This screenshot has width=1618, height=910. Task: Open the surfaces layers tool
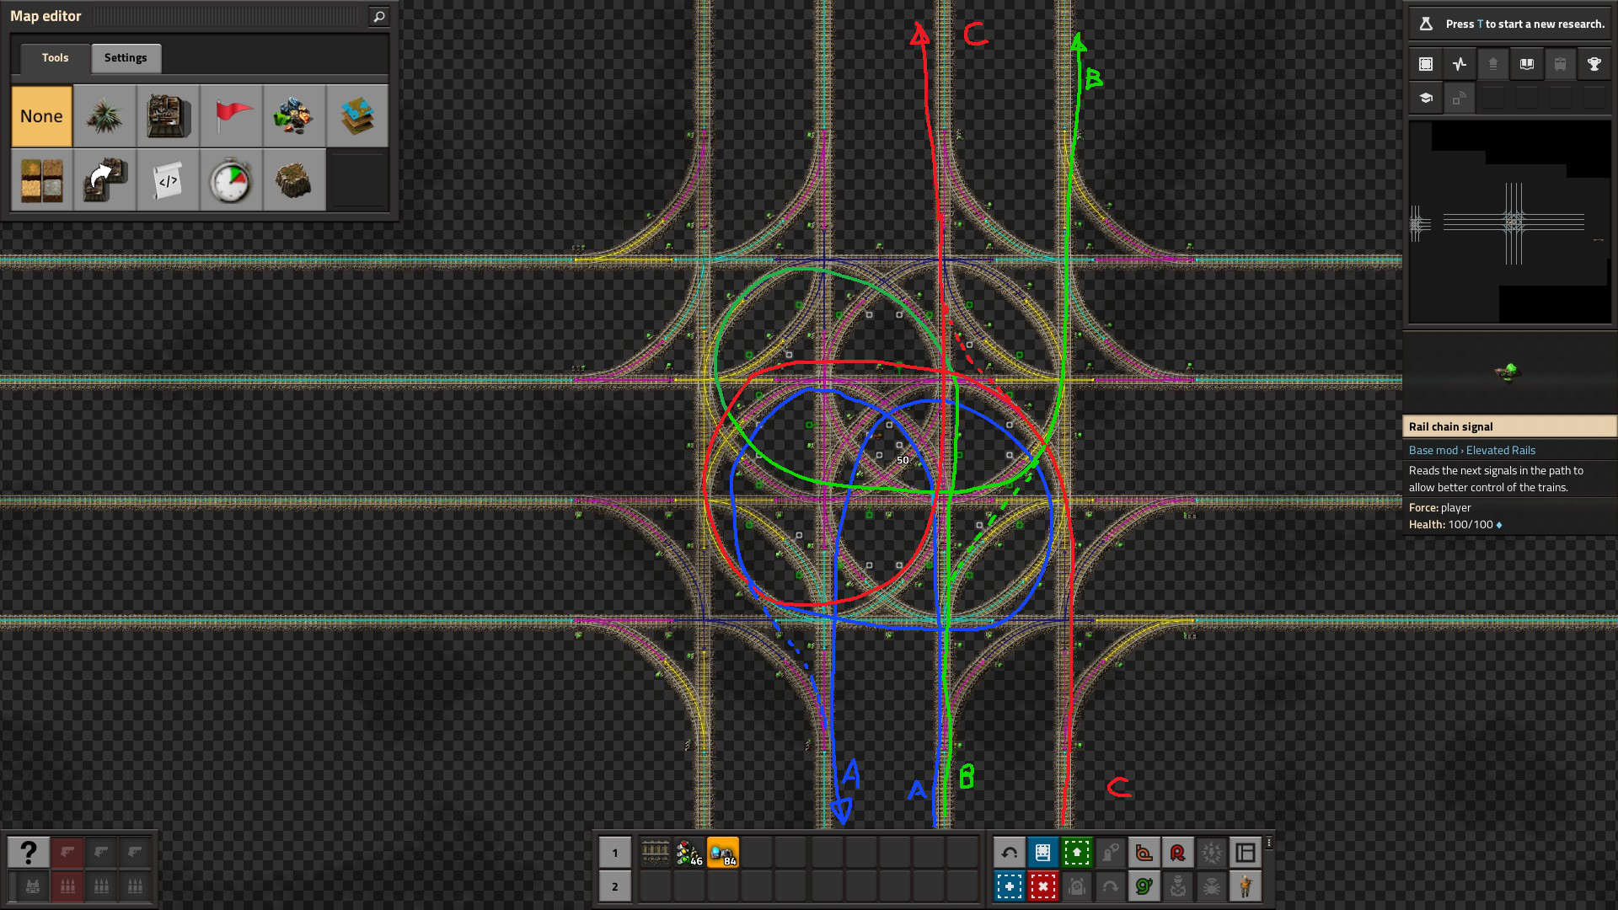pos(357,116)
